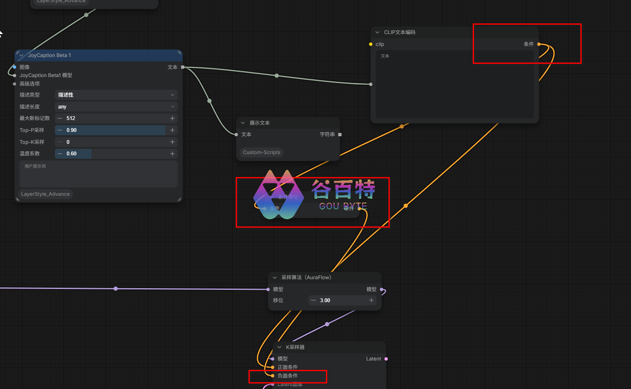Click the clip input port
631x389 pixels.
tap(371, 44)
